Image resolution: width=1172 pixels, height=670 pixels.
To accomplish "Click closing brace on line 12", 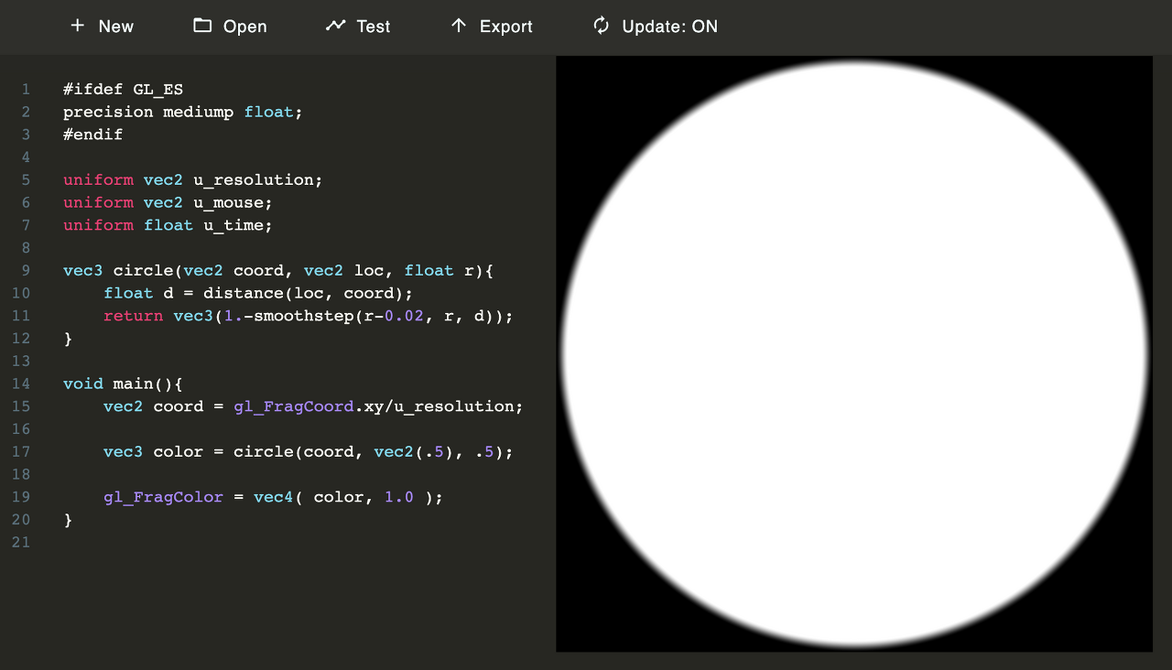I will point(68,339).
